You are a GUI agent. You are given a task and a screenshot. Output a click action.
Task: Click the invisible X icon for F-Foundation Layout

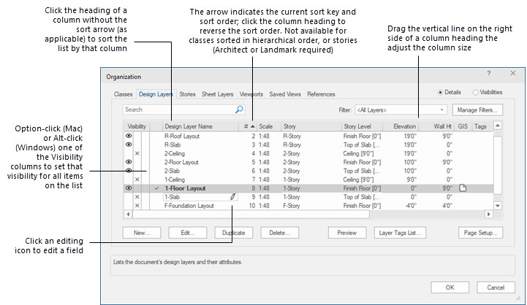point(137,206)
